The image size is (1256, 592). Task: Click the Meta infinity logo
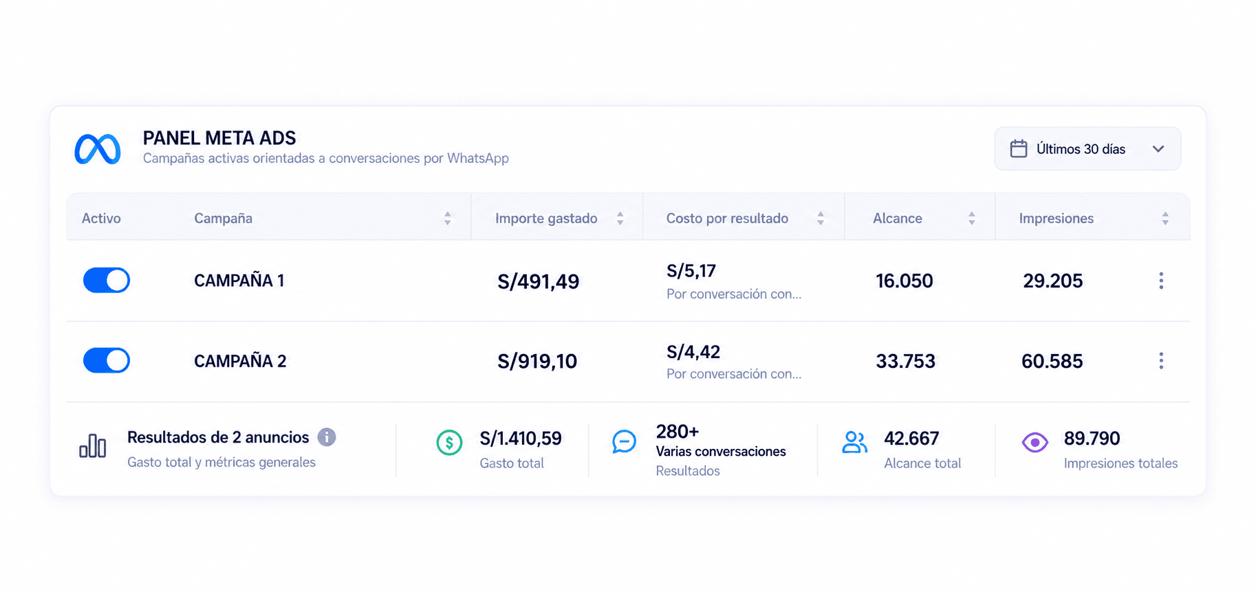click(x=98, y=149)
